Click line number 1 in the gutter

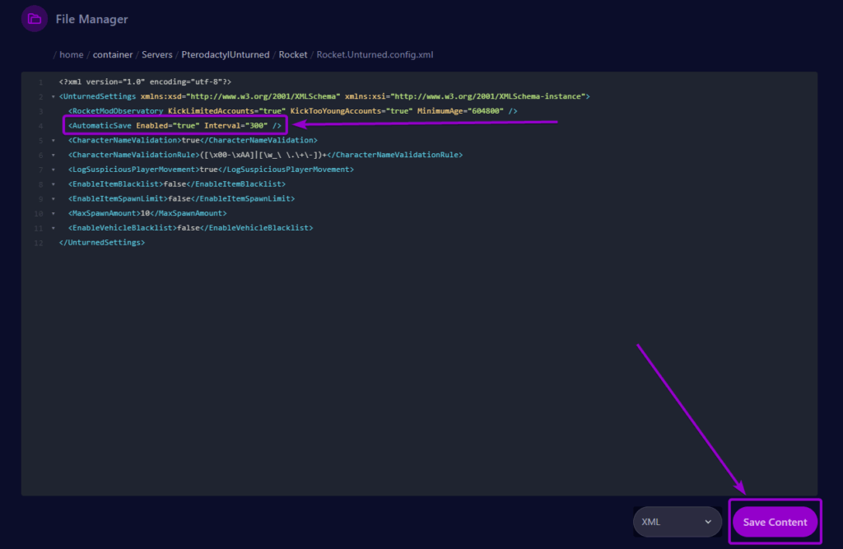(40, 82)
